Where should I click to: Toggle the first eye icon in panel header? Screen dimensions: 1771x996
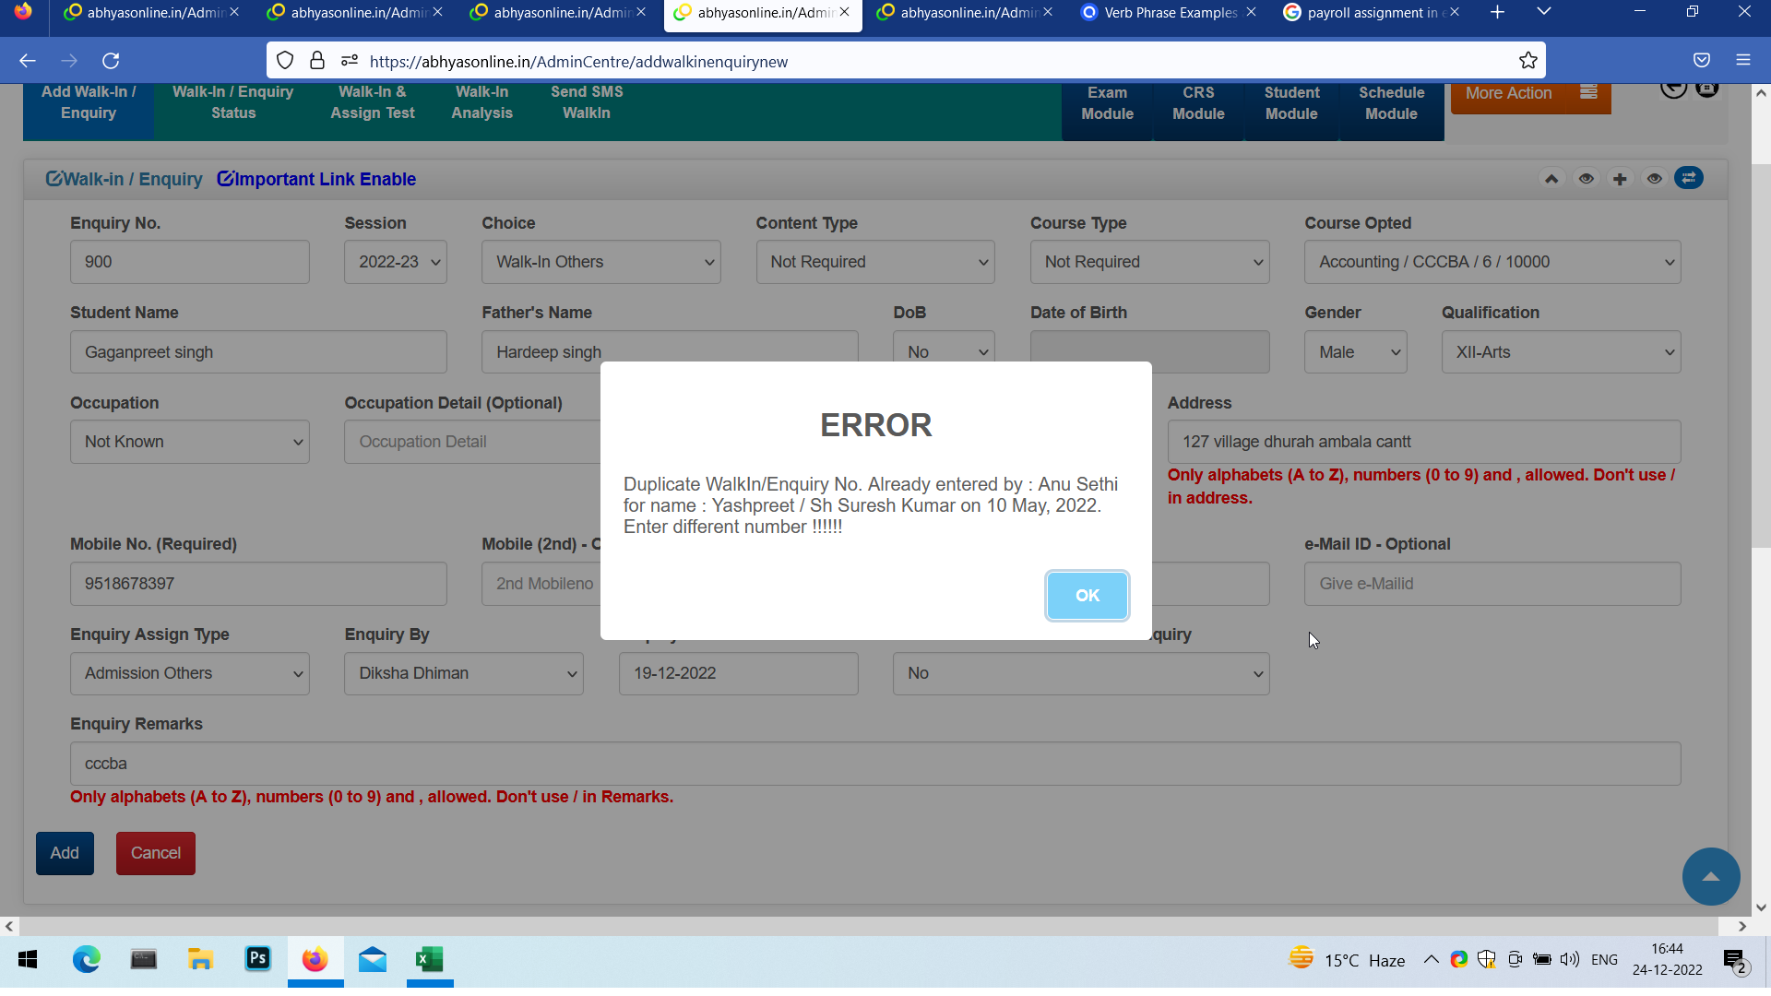(1586, 179)
